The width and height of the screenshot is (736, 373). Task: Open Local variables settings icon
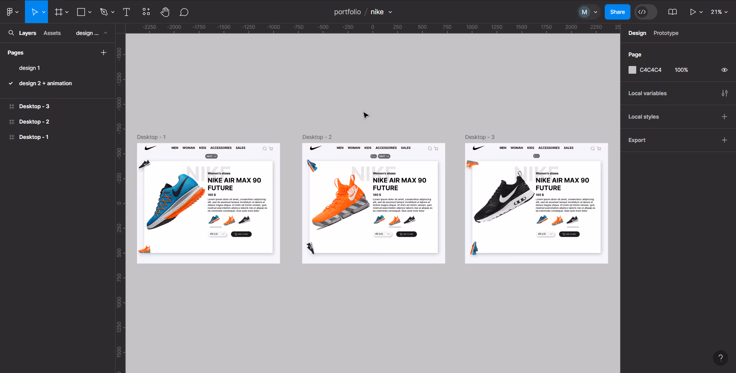point(724,93)
